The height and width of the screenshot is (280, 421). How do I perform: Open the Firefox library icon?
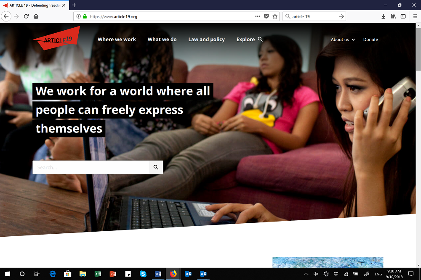(393, 16)
